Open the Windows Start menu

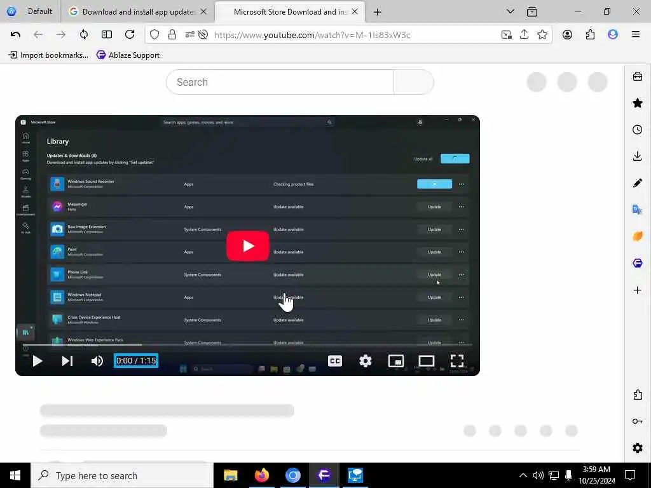pyautogui.click(x=15, y=475)
